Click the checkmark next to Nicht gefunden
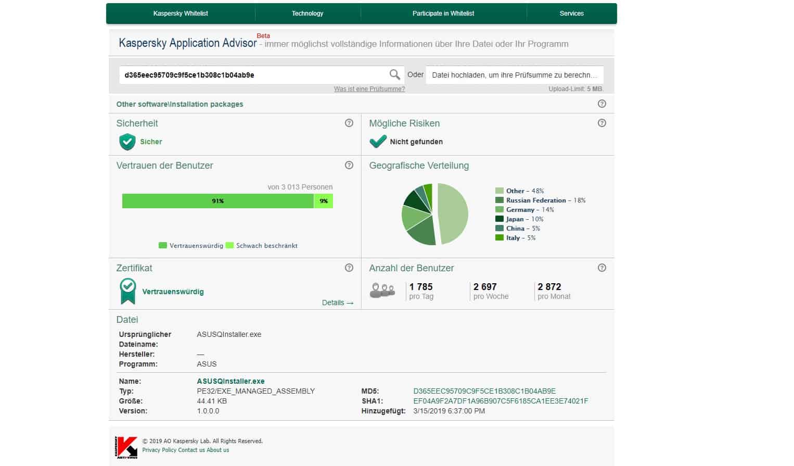This screenshot has width=794, height=466. click(378, 141)
